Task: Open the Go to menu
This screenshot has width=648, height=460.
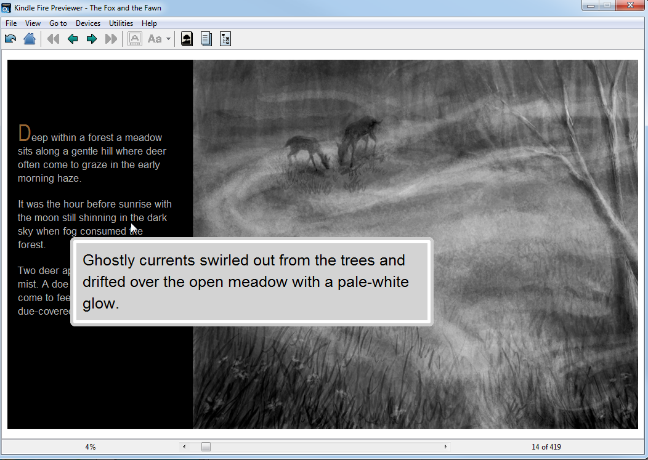Action: pos(58,23)
